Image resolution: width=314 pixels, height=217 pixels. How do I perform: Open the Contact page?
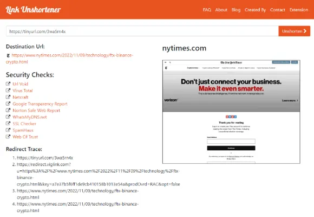tap(277, 10)
